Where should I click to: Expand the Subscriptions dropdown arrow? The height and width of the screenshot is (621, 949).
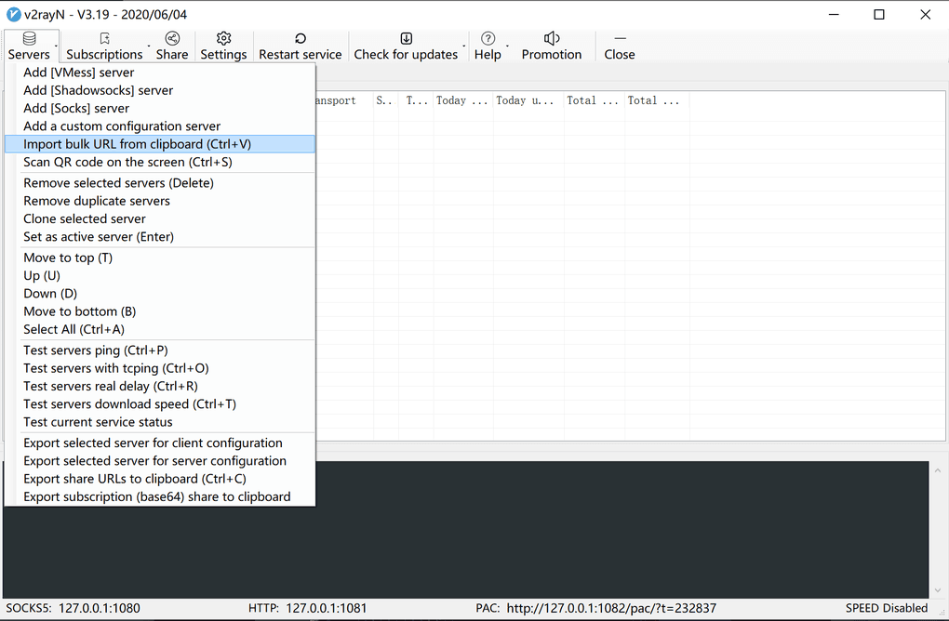click(149, 46)
